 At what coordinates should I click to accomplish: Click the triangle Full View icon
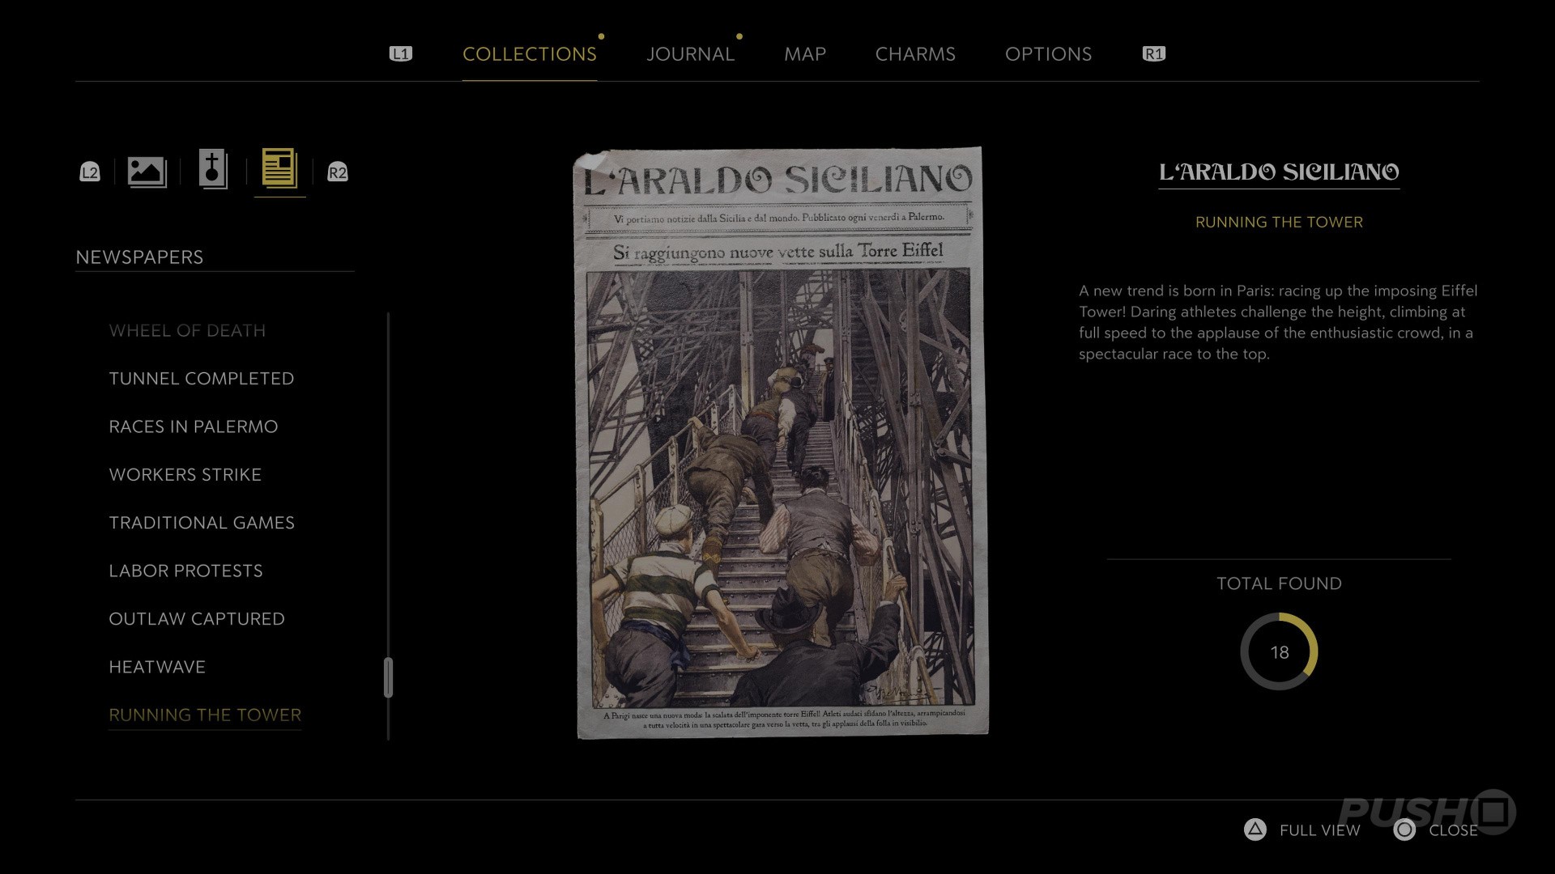(1255, 829)
